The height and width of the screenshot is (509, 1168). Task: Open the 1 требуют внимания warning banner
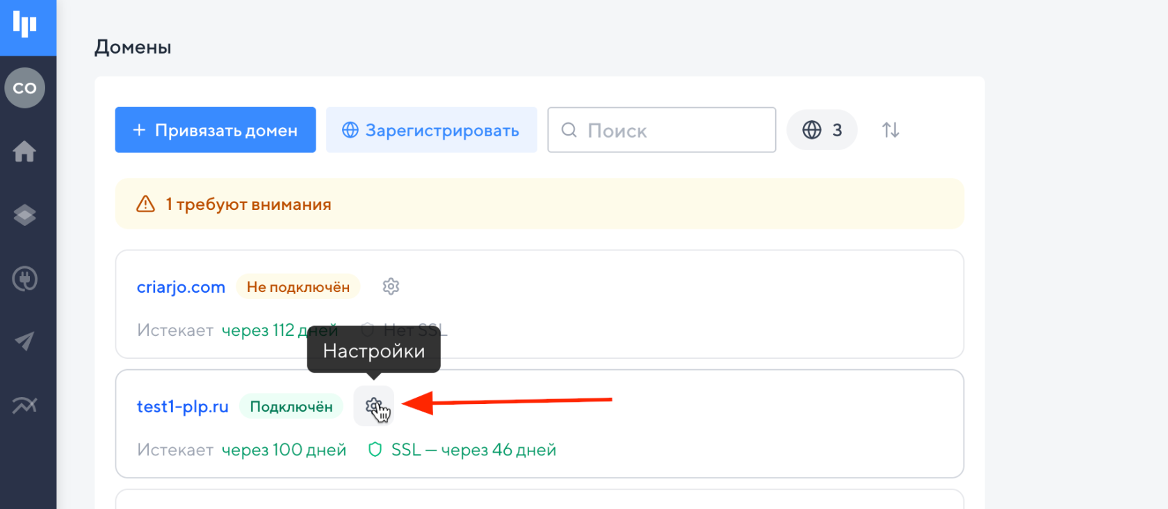(x=540, y=204)
